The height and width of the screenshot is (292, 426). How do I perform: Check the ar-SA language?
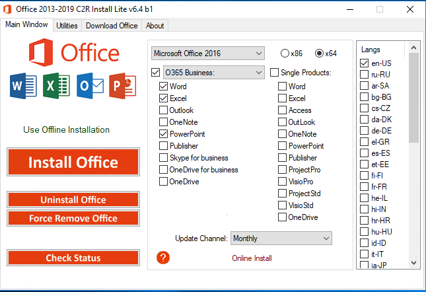pyautogui.click(x=364, y=86)
